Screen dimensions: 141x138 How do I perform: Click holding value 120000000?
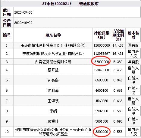(x=102, y=45)
